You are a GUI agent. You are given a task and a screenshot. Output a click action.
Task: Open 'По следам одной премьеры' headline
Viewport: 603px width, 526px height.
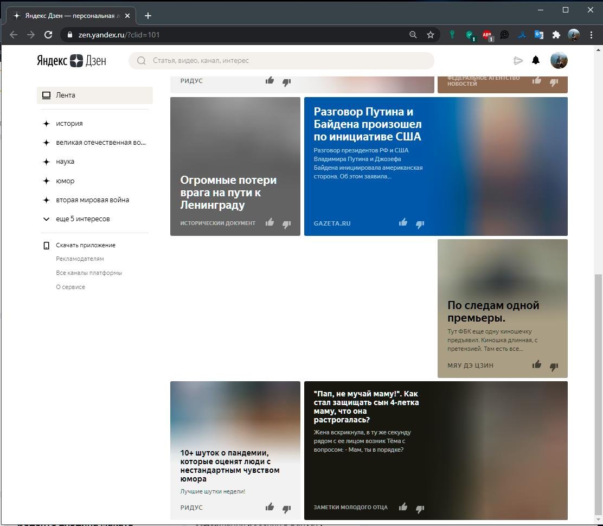(x=493, y=311)
